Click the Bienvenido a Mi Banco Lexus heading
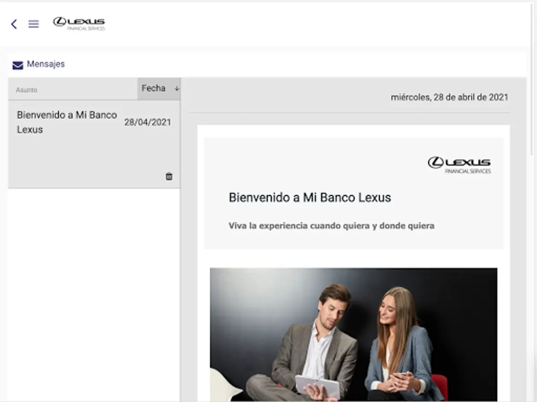This screenshot has width=537, height=402. point(310,197)
